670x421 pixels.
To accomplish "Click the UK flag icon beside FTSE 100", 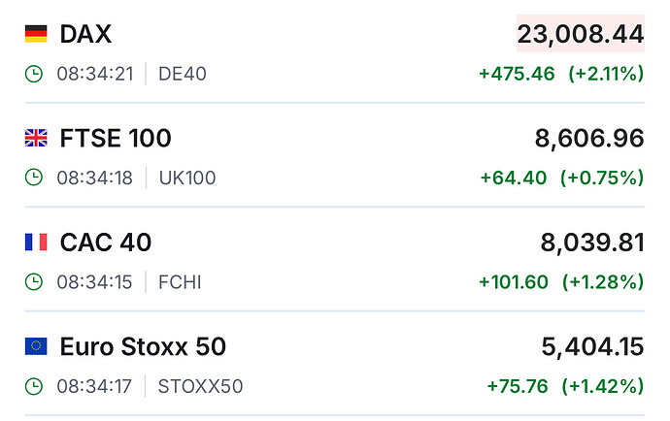I will pyautogui.click(x=35, y=139).
